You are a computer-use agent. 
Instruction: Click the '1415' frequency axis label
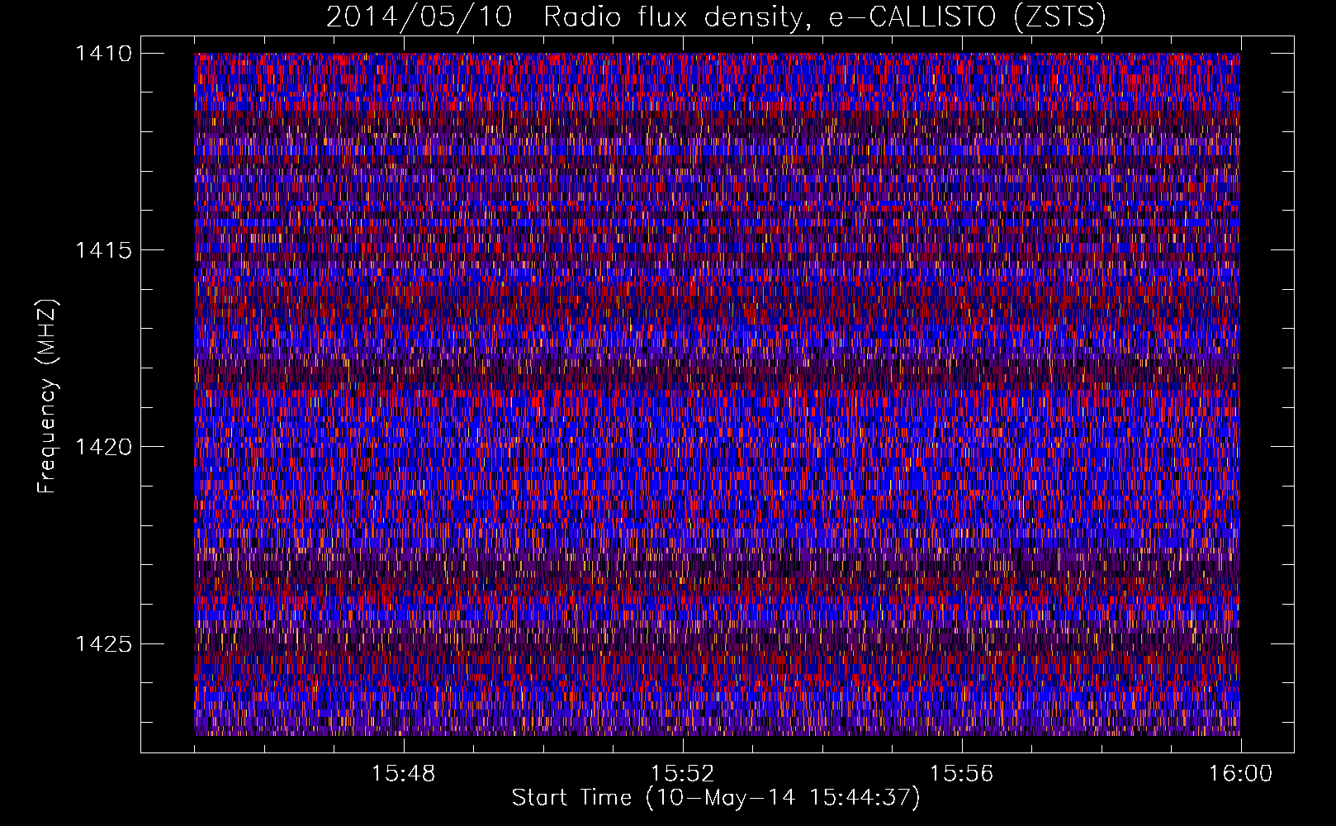tap(103, 250)
